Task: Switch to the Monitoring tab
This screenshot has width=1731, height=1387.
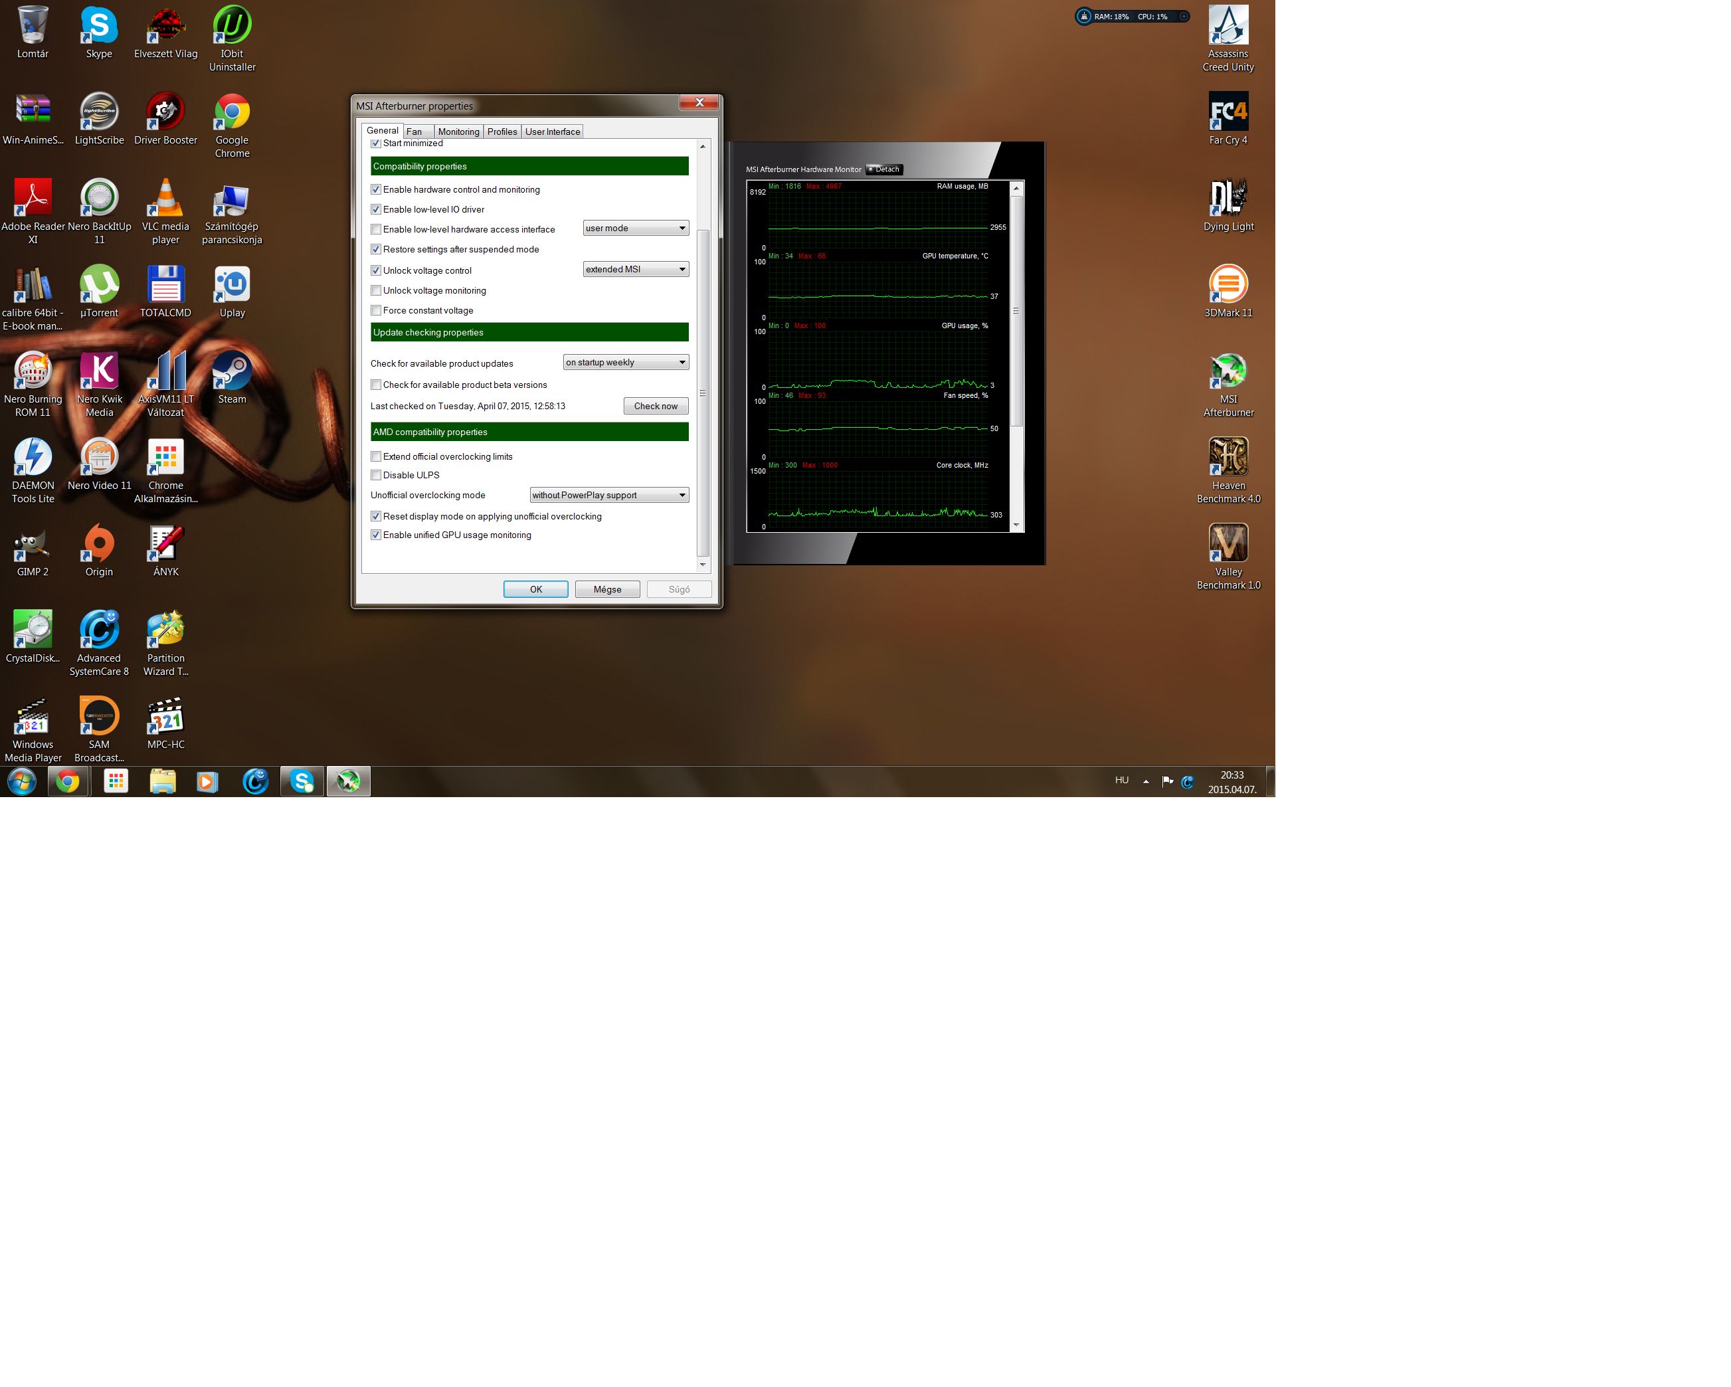Action: point(458,132)
